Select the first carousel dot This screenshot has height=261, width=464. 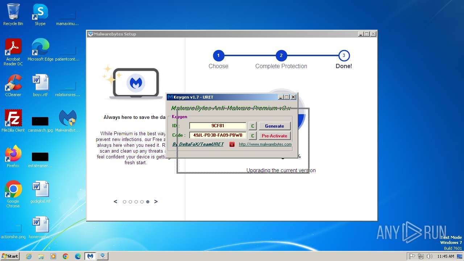124,202
